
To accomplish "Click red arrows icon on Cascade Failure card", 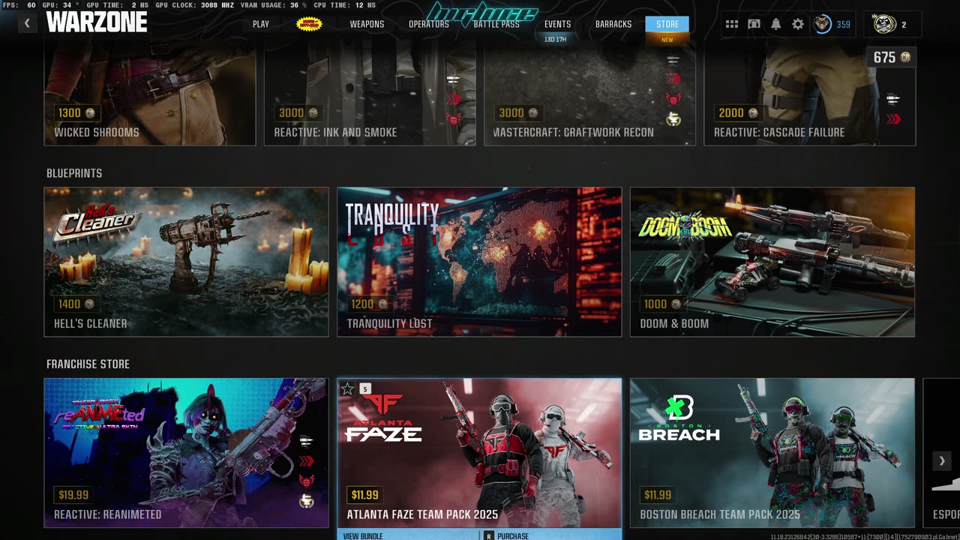I will click(x=893, y=118).
